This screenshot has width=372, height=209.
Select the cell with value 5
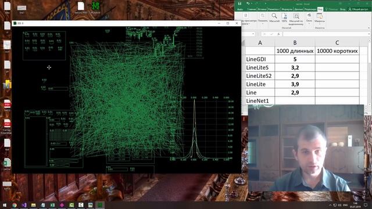(x=295, y=59)
